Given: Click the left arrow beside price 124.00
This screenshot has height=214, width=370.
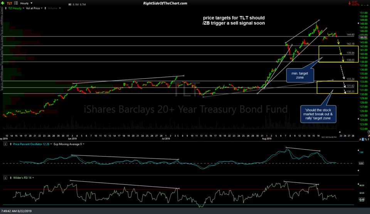Looking at the screenshot, I should coord(358,119).
